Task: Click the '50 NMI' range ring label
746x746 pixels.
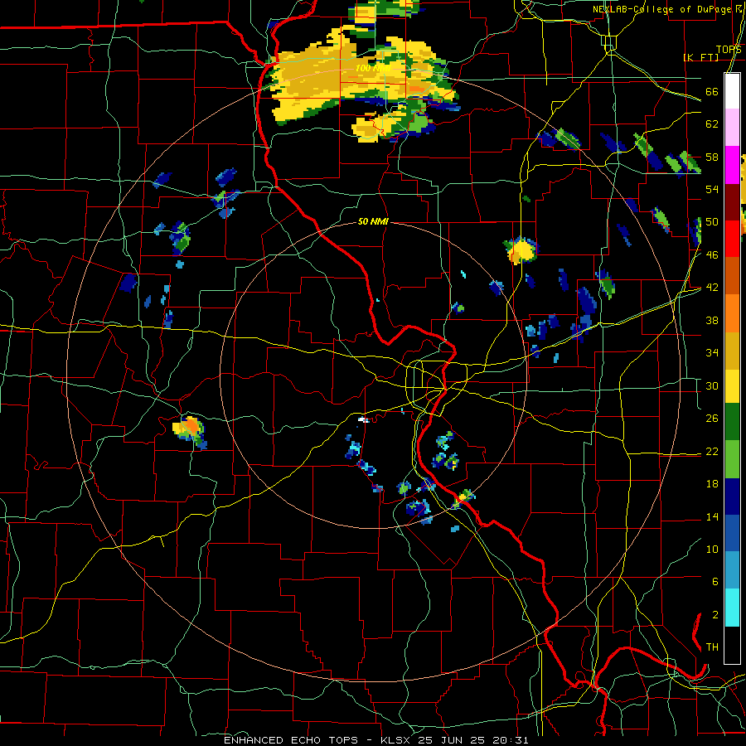Action: coord(373,221)
